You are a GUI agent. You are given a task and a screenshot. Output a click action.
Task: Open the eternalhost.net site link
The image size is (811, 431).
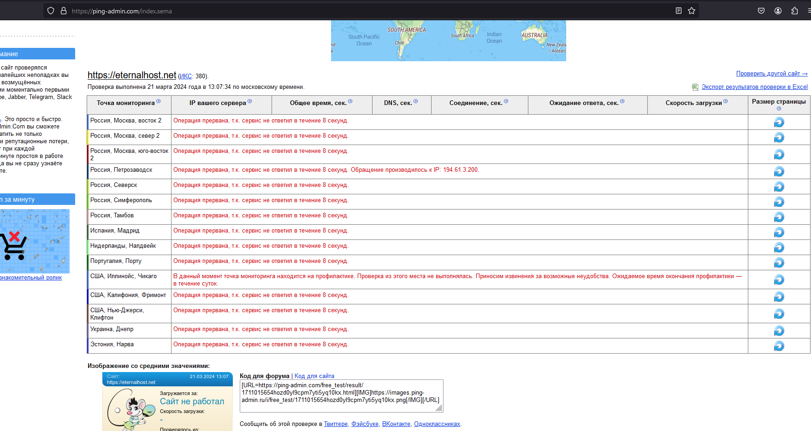pos(132,75)
